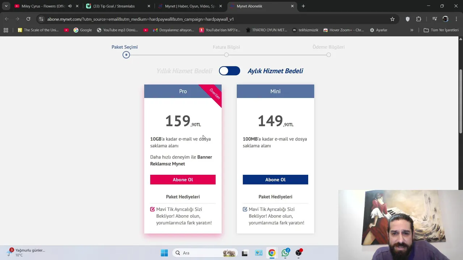The height and width of the screenshot is (260, 463).
Task: Bookmark this page with the star
Action: [x=392, y=19]
